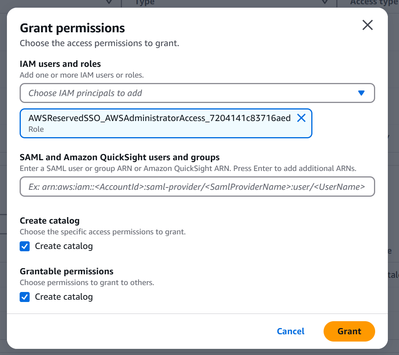399x355 pixels.
Task: Uncheck Create catalog under the Create catalog section
Action: tap(25, 246)
